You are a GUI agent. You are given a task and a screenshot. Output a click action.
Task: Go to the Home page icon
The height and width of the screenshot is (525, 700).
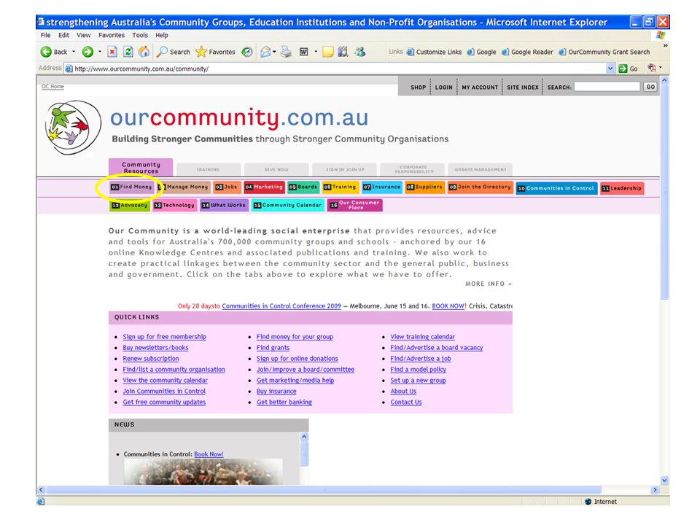pyautogui.click(x=144, y=52)
